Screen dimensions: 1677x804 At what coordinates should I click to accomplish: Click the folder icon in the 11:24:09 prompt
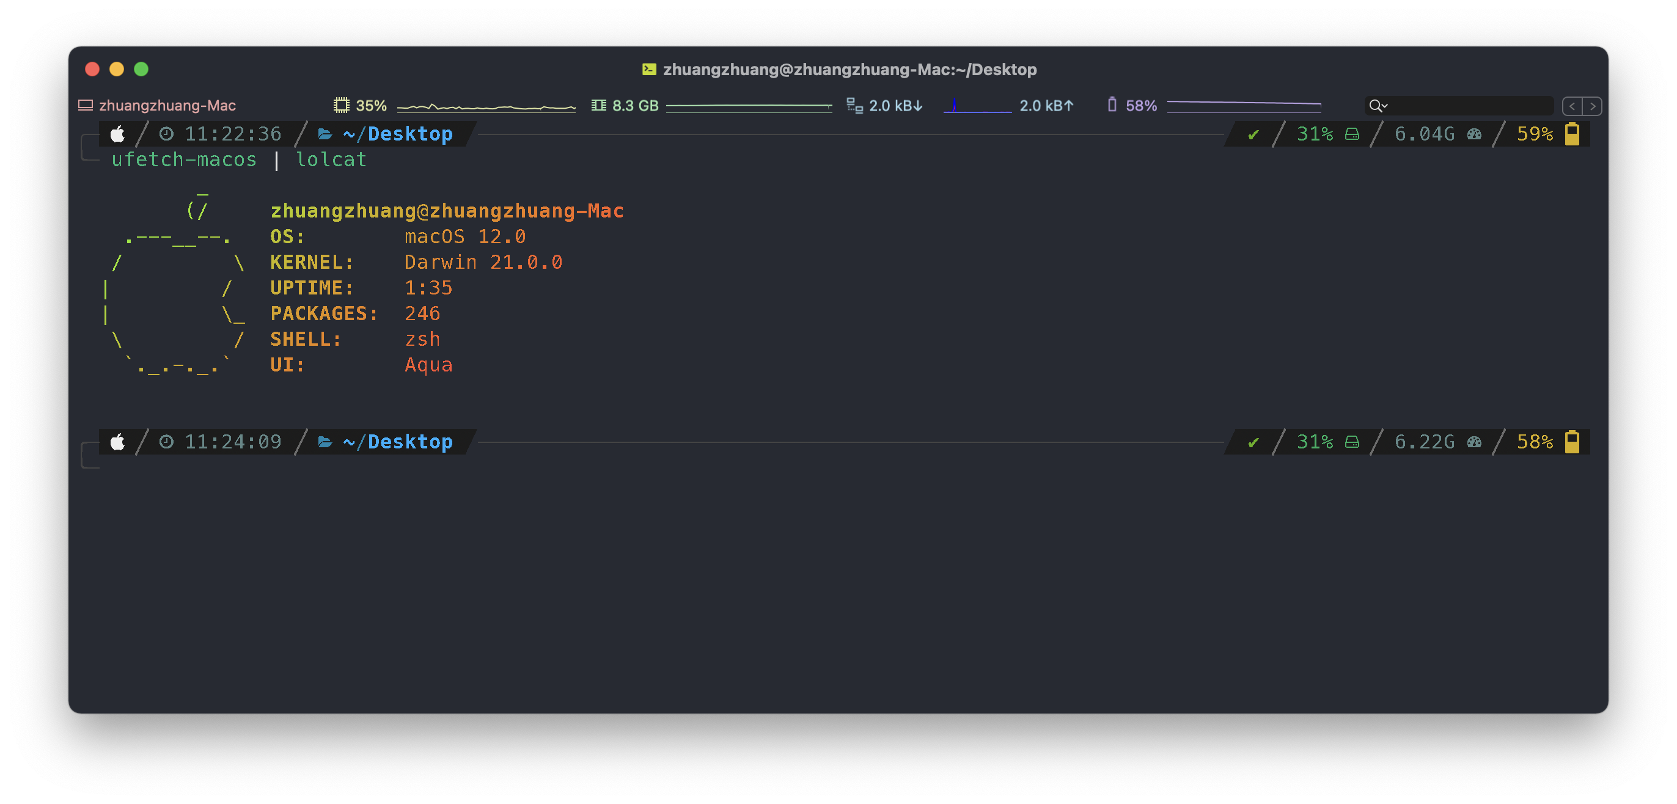[x=325, y=442]
